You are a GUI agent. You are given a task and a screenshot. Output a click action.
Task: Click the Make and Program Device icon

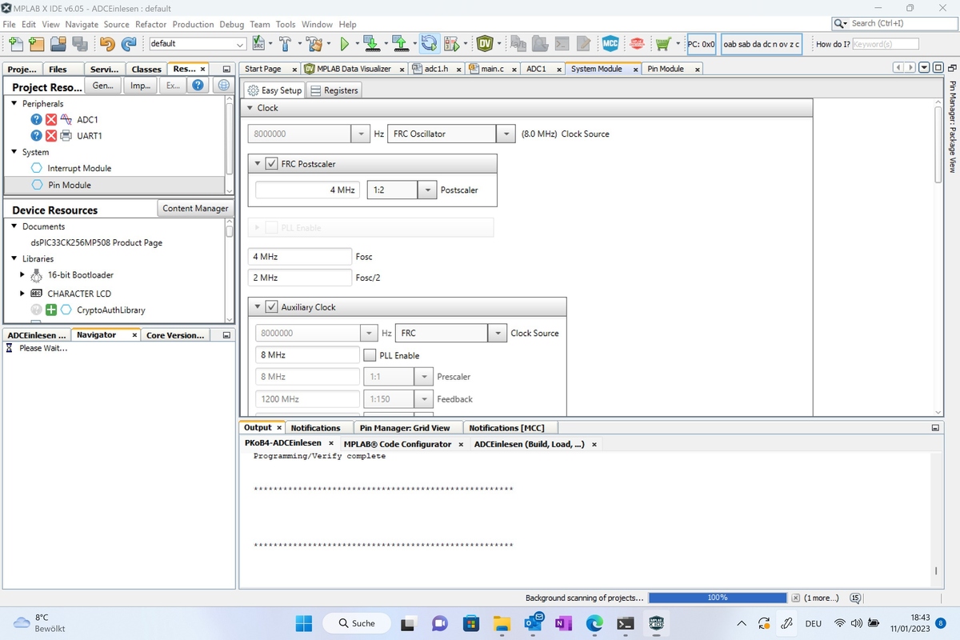371,44
